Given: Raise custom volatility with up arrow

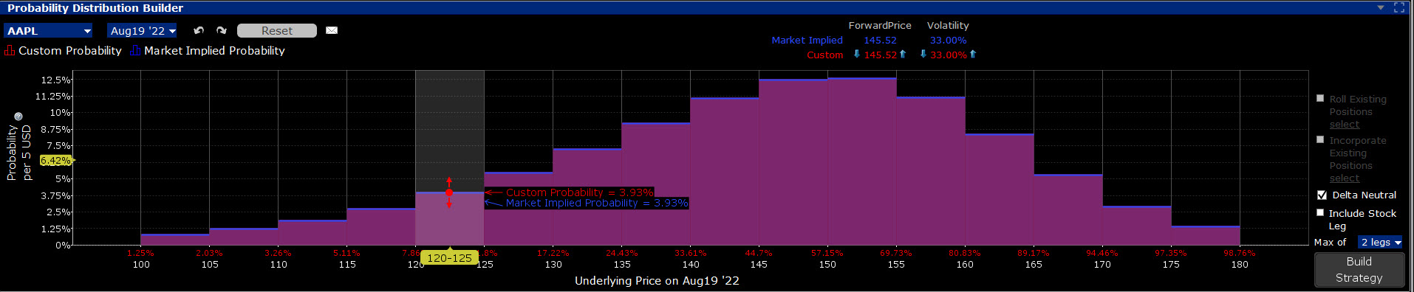Looking at the screenshot, I should coord(973,55).
